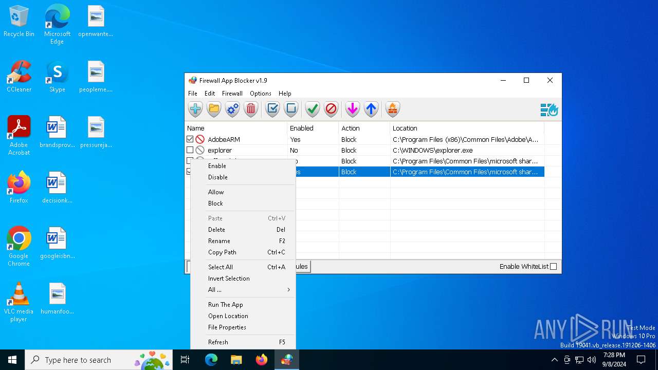Open Google Chrome desktop shortcut
The image size is (658, 370).
[19, 247]
